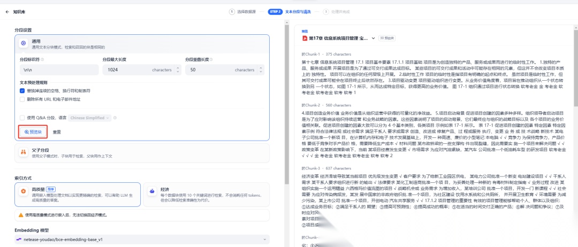
Task: Click the 文本预处理规则 label
Action: coord(34,83)
